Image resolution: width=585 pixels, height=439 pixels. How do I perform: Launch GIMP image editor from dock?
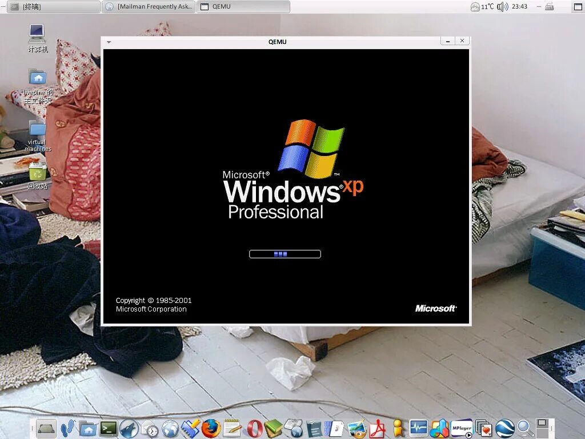(x=356, y=429)
